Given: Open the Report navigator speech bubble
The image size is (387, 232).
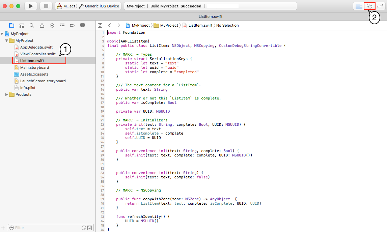Looking at the screenshot, I should click(x=82, y=25).
